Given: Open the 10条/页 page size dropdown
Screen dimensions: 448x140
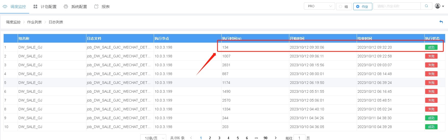Looking at the screenshot, I should (153, 138).
